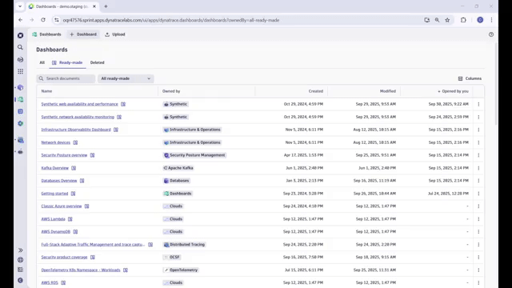Open row actions menu for AWS Lambda
This screenshot has height=288, width=512.
(478, 218)
